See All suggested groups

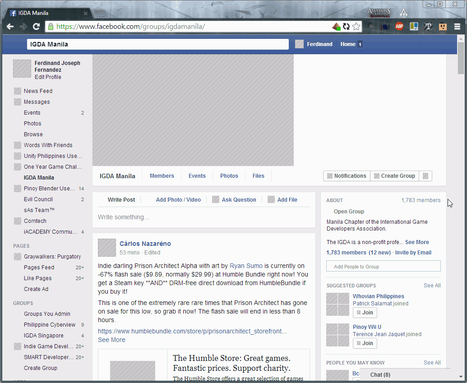pos(432,285)
